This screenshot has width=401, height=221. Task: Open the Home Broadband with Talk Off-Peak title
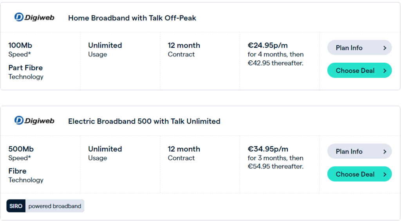point(132,18)
